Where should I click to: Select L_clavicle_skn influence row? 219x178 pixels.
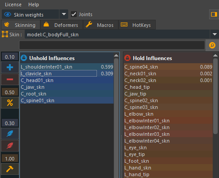coord(67,74)
